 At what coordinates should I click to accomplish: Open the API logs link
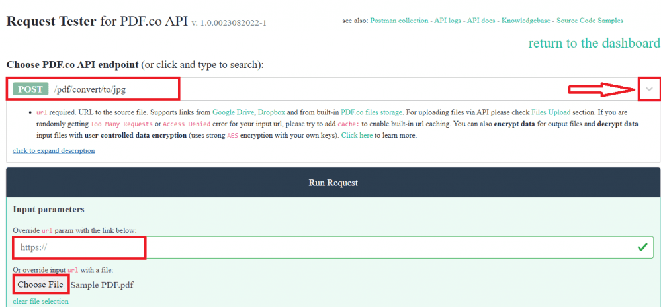[449, 21]
